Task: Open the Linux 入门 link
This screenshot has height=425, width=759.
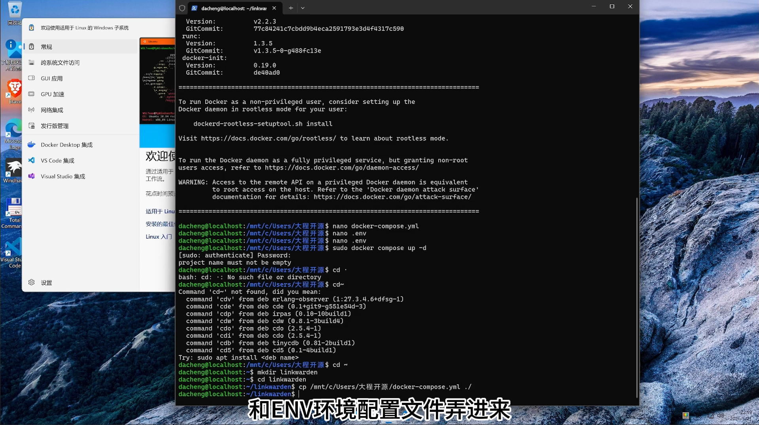Action: (159, 237)
